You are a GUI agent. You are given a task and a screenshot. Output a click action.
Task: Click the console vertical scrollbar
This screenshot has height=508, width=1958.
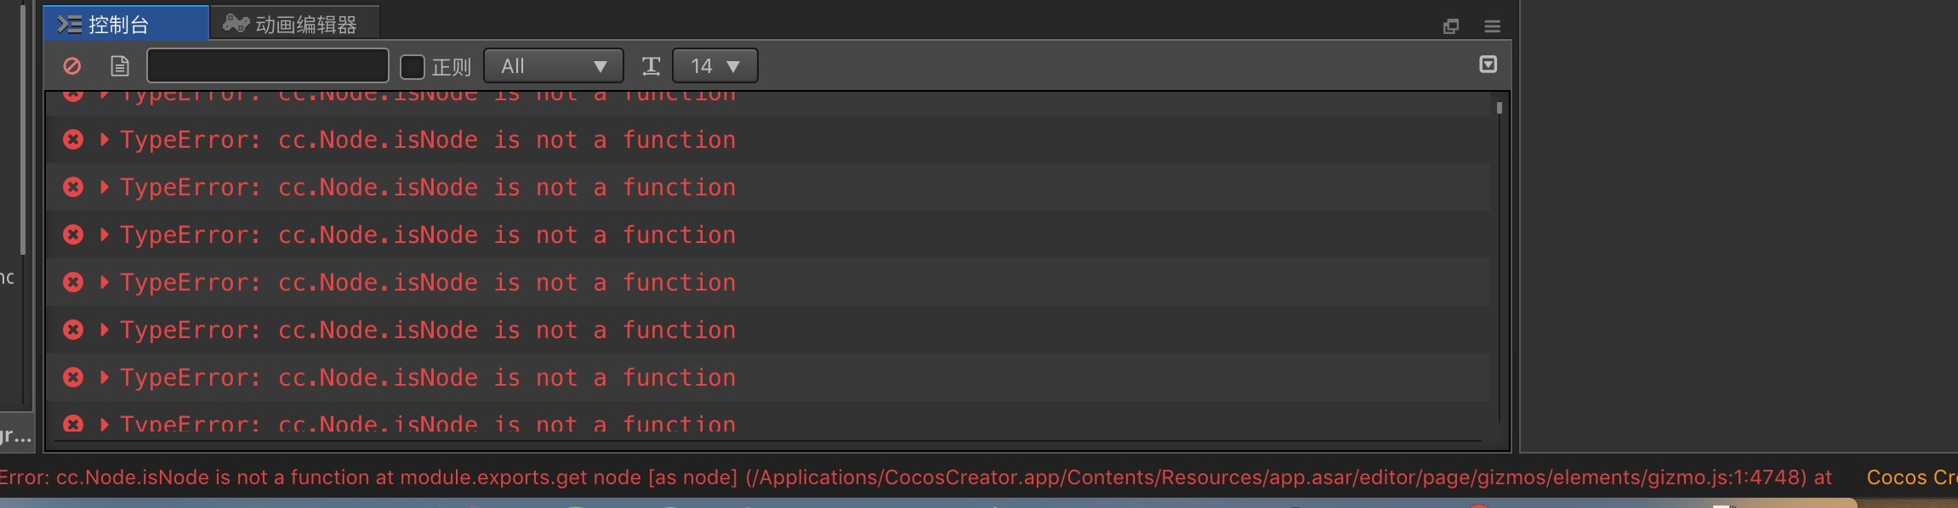[x=1499, y=255]
